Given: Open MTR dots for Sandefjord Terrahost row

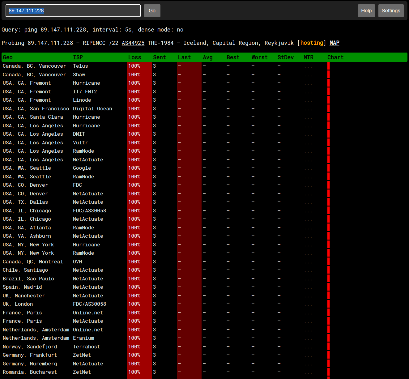Looking at the screenshot, I should (x=308, y=347).
